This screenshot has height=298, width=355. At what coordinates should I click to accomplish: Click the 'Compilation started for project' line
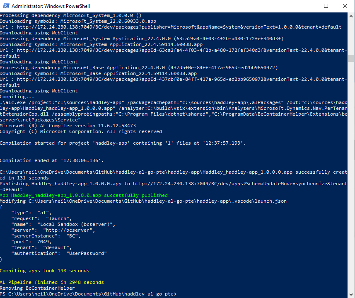123,143
